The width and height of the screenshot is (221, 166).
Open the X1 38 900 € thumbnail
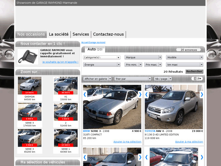(66, 86)
